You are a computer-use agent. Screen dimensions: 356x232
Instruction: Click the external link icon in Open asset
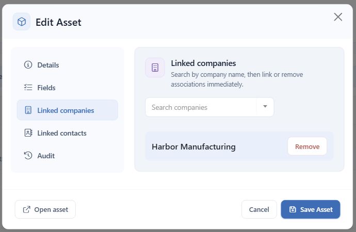click(26, 209)
